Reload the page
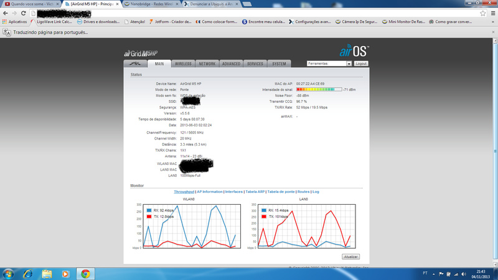 point(23,13)
